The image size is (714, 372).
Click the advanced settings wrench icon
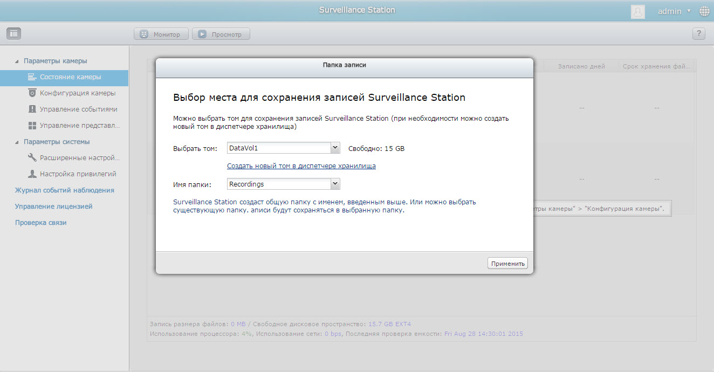tap(32, 158)
